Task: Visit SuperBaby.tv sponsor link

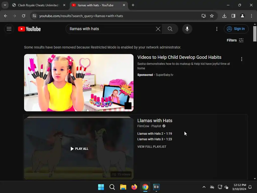Action: pyautogui.click(x=164, y=75)
